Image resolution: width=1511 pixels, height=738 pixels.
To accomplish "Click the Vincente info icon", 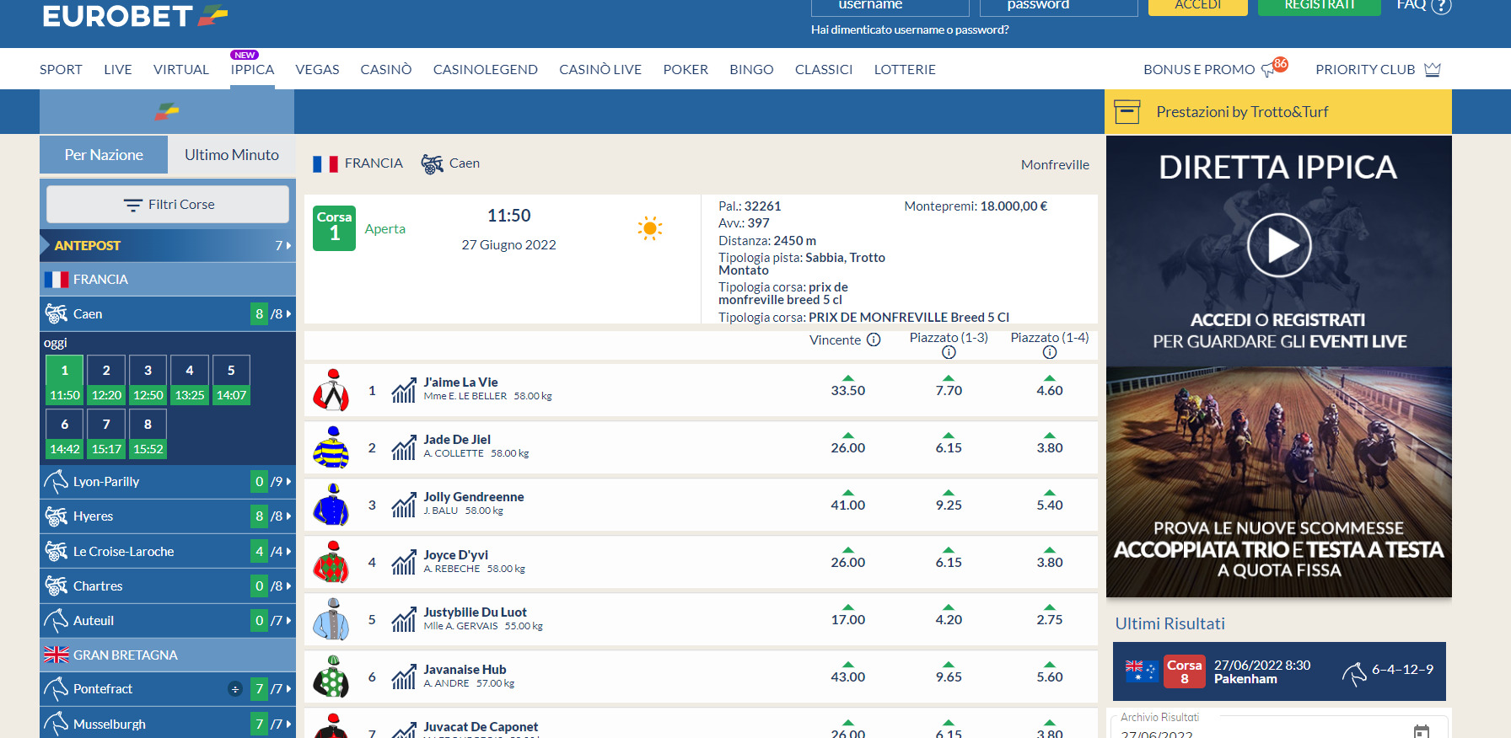I will [874, 340].
